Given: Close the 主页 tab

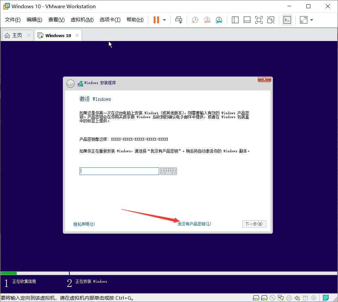Looking at the screenshot, I should [x=29, y=35].
